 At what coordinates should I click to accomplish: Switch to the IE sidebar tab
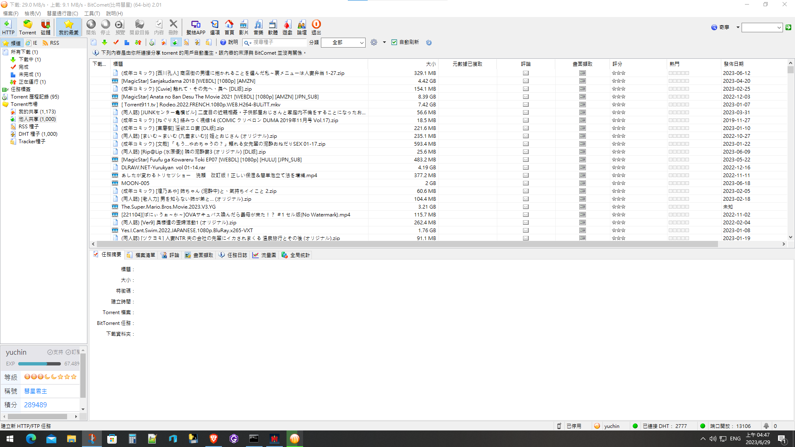tap(31, 43)
